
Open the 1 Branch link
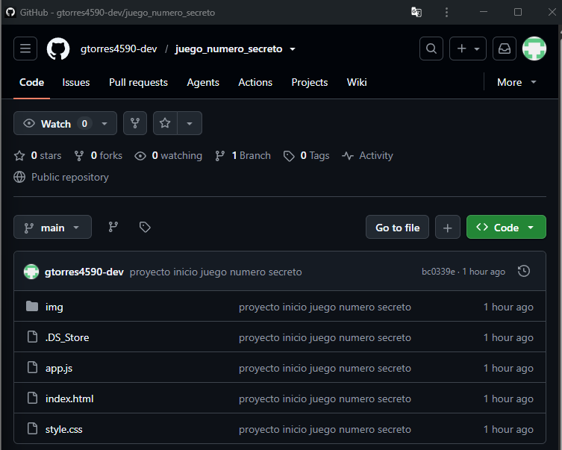coord(243,155)
